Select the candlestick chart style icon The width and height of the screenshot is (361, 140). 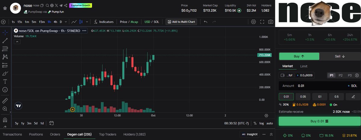(81, 22)
